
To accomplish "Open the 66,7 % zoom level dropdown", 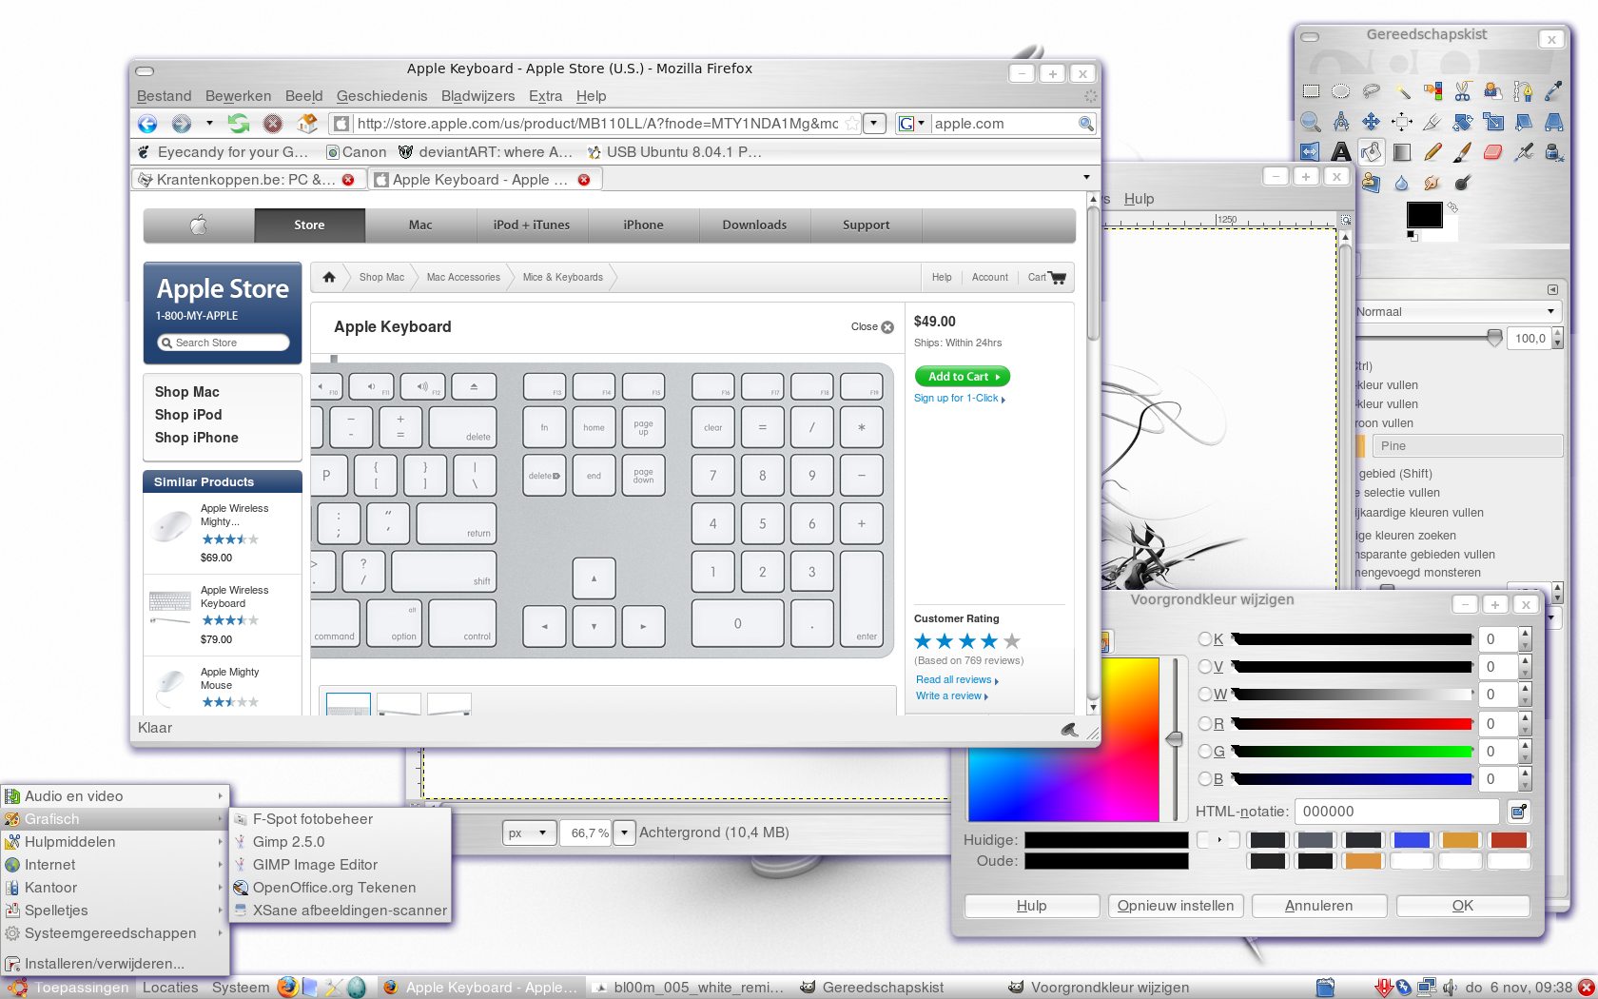I will 625,832.
